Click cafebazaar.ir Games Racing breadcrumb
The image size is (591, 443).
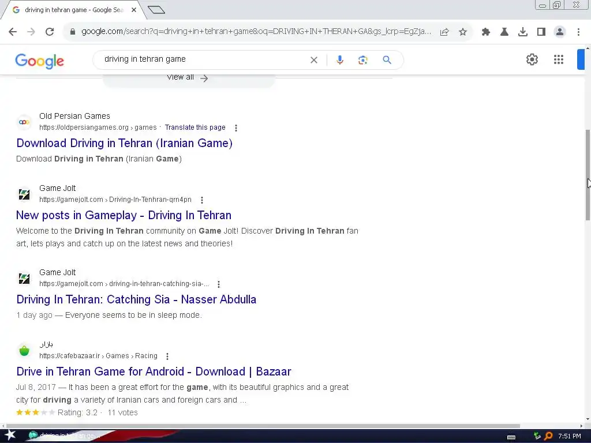[98, 356]
